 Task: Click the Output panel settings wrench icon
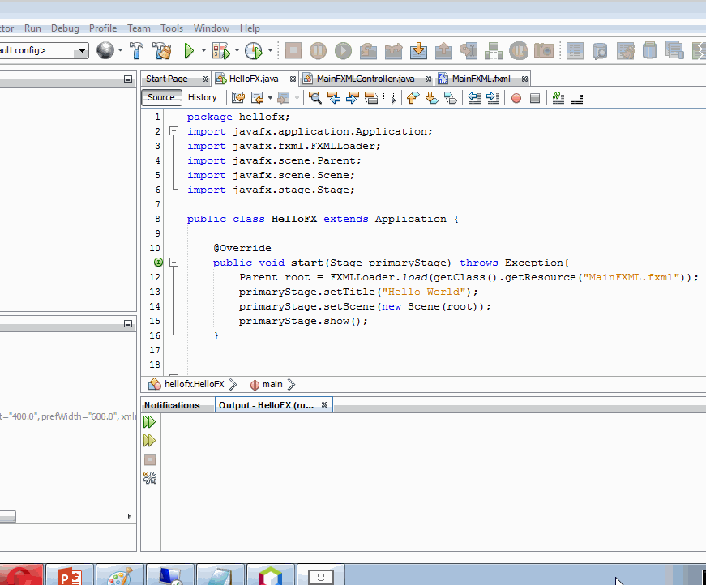[x=149, y=477]
